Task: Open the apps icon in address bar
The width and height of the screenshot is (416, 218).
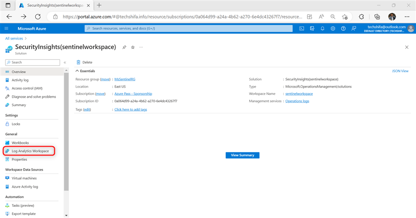Action: pos(310,17)
